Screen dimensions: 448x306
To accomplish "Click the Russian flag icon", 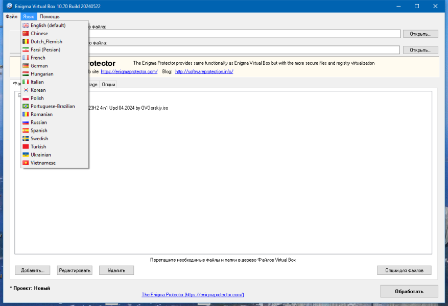I will click(x=26, y=122).
